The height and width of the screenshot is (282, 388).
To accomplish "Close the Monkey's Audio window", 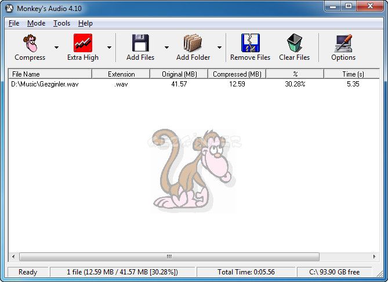I will [x=370, y=6].
